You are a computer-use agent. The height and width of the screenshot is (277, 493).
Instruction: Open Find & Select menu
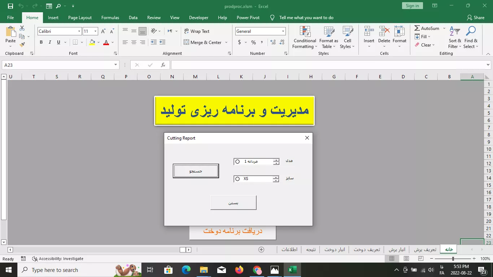471,38
